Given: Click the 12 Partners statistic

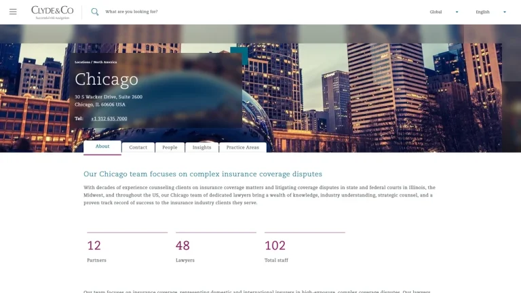Looking at the screenshot, I should coord(128,248).
